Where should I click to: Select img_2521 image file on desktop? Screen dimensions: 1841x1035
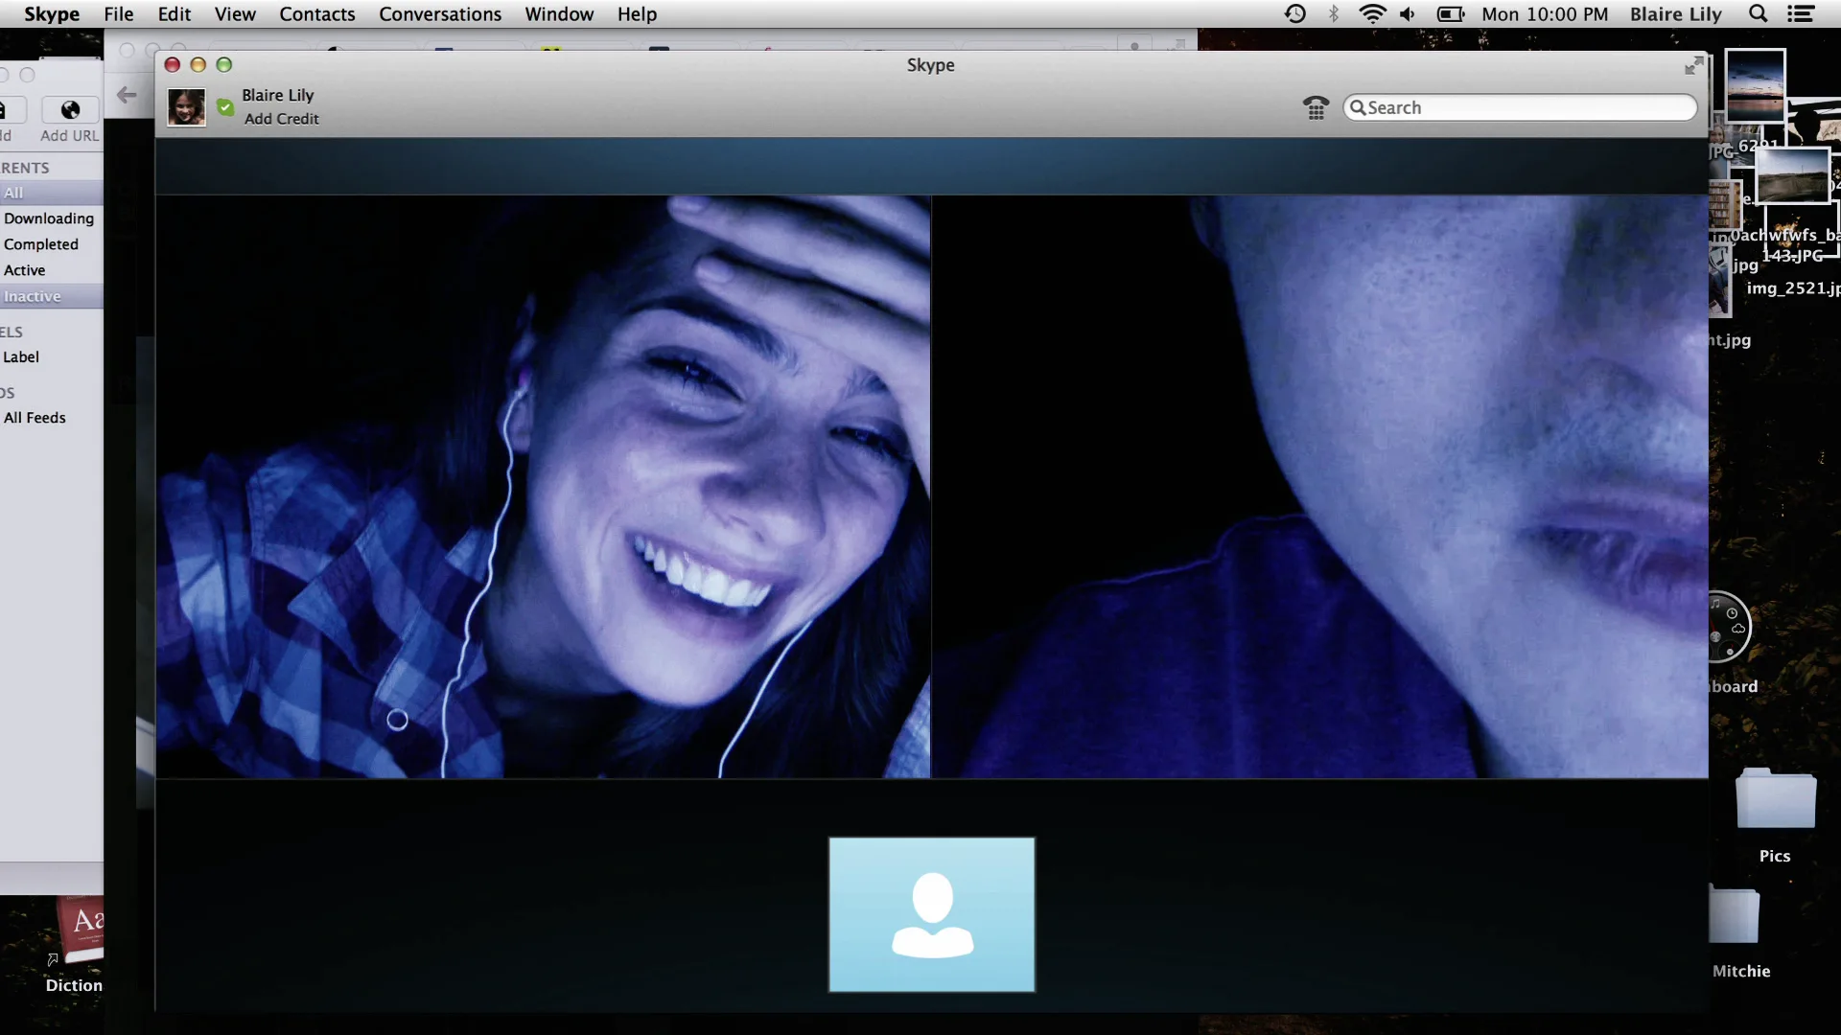1793,287
